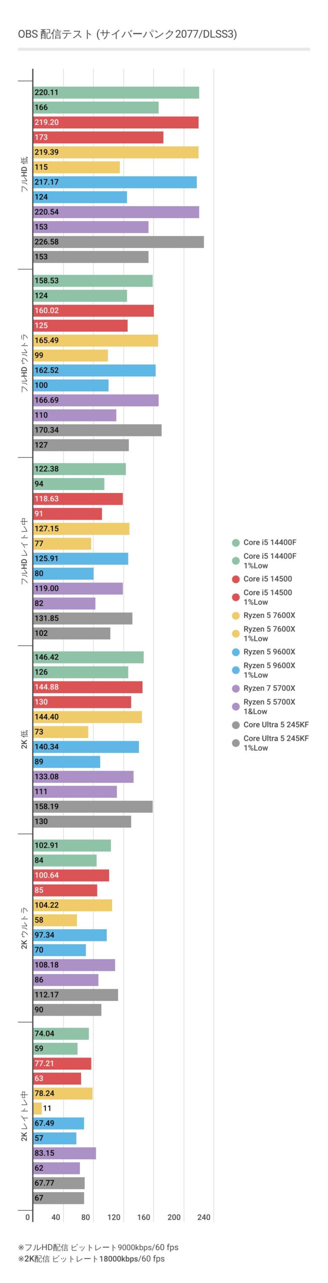328x1283 pixels.
Task: Click the green Core i5 14400F 1%Low legend dot
Action: point(235,561)
